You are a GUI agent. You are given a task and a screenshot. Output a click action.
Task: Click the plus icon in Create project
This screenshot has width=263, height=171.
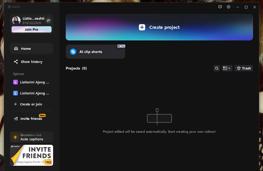click(x=142, y=27)
